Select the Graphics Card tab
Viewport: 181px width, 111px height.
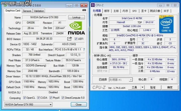click(x=13, y=11)
